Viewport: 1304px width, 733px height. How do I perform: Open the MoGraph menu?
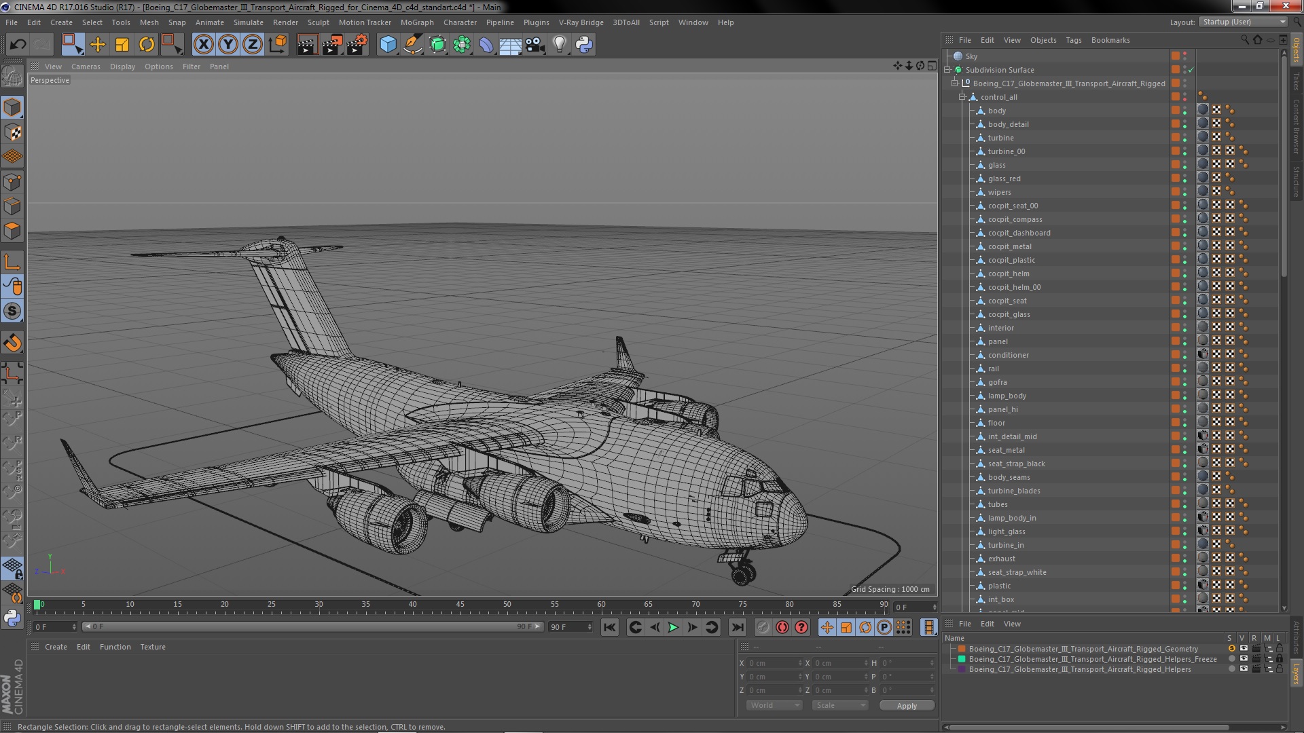(417, 22)
